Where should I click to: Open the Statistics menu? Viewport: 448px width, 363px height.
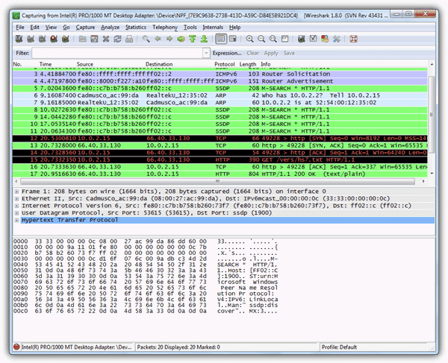[x=136, y=27]
